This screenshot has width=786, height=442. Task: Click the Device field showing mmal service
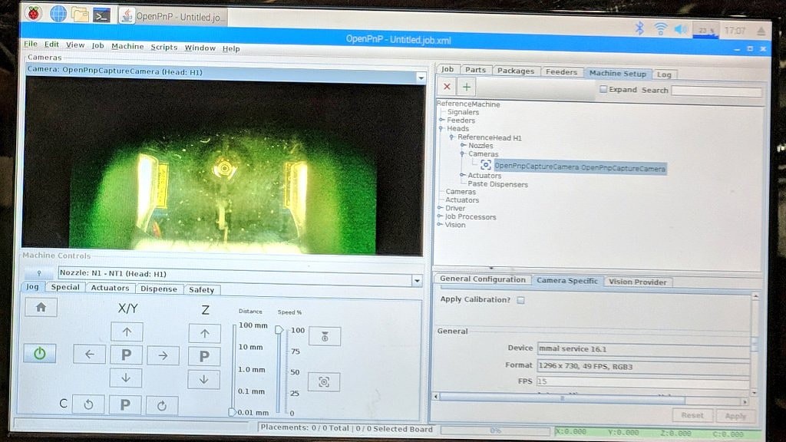pyautogui.click(x=643, y=349)
